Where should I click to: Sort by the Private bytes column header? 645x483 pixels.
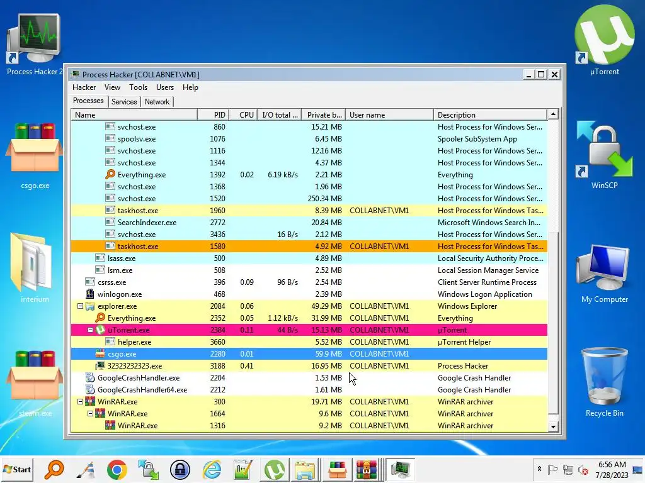(x=324, y=115)
